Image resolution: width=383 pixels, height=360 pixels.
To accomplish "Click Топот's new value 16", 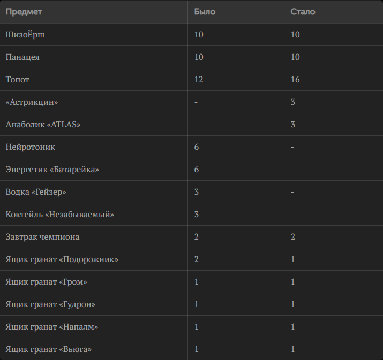I will click(x=295, y=80).
